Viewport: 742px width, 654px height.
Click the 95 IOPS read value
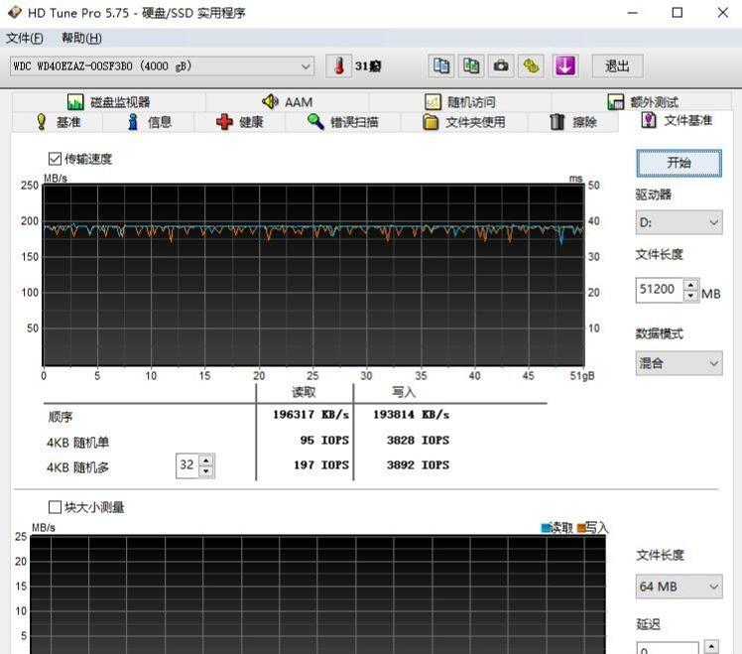pyautogui.click(x=324, y=440)
